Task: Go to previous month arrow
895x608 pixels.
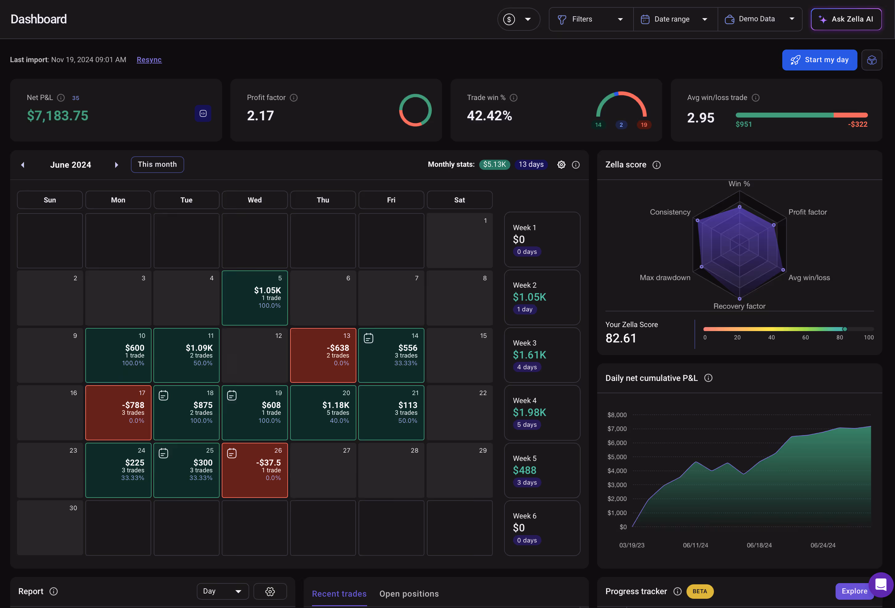Action: (23, 165)
